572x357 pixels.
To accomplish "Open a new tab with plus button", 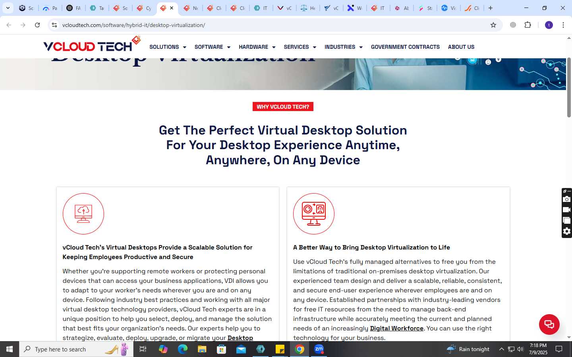I will coord(491,8).
